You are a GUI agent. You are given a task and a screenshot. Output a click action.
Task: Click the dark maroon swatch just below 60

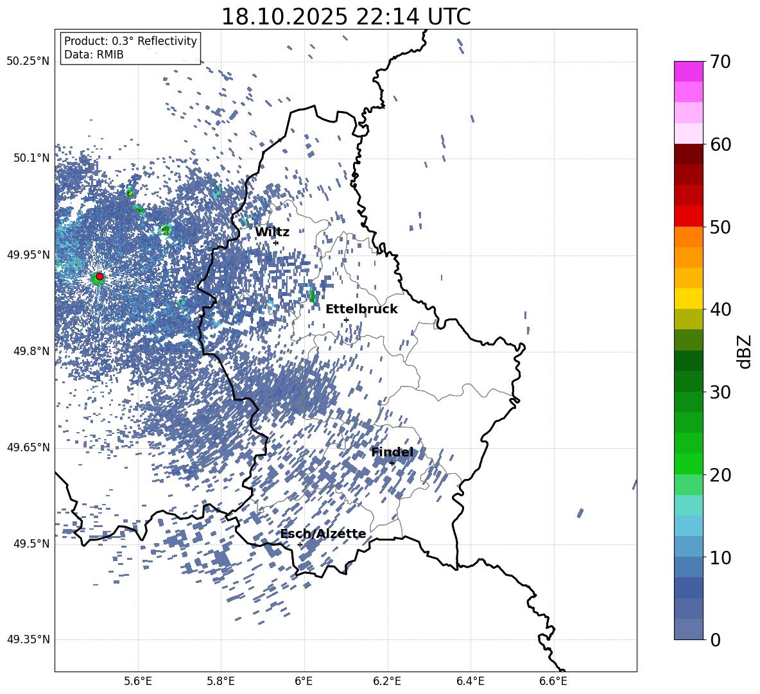[688, 154]
